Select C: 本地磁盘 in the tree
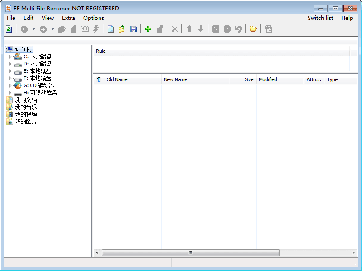Screen dimensions: 362x271 [38, 56]
